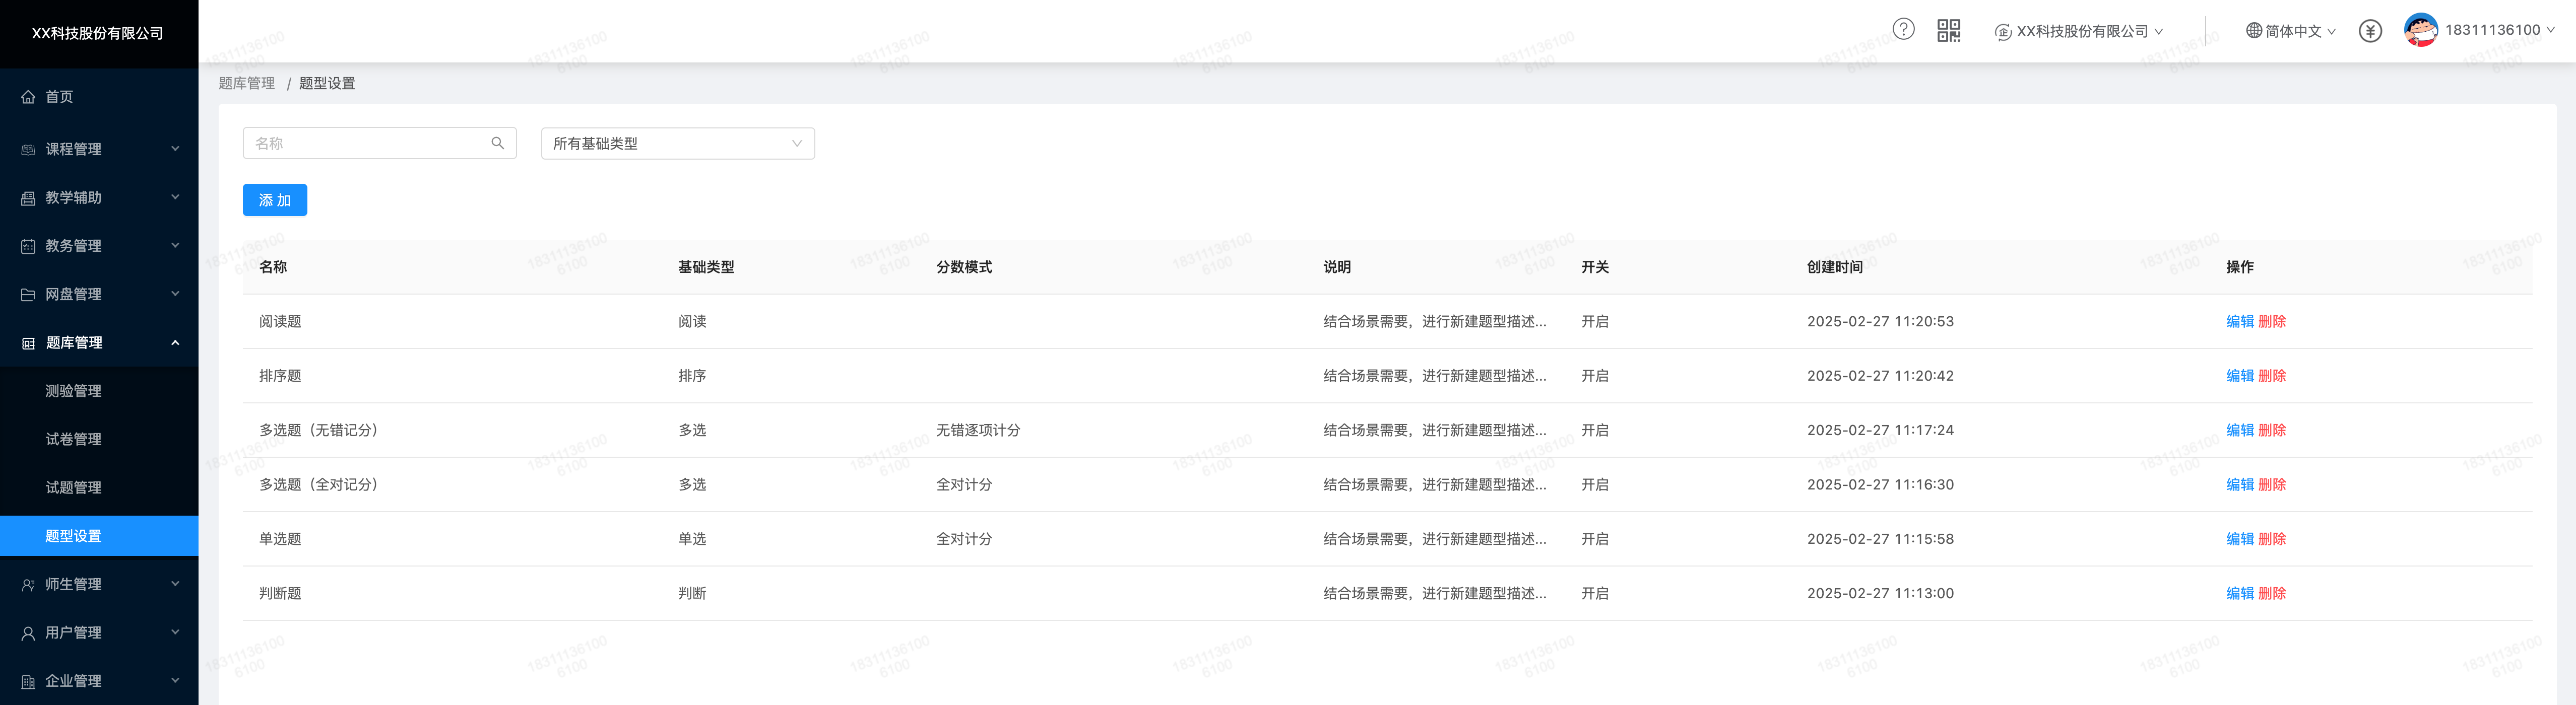Image resolution: width=2576 pixels, height=705 pixels.
Task: Click the user avatar picture
Action: click(2420, 30)
